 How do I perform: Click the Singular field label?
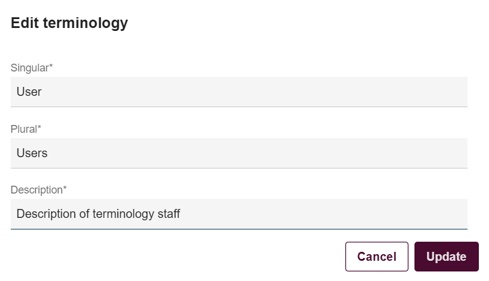pyautogui.click(x=30, y=68)
